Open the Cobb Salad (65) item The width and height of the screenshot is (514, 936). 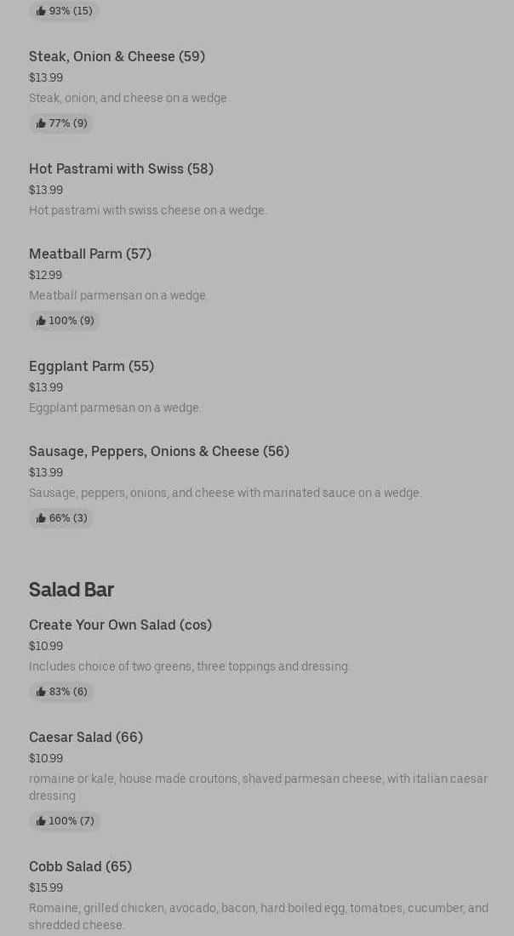coord(80,866)
